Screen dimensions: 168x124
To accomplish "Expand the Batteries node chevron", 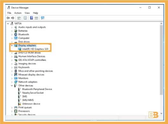I will (12, 31).
